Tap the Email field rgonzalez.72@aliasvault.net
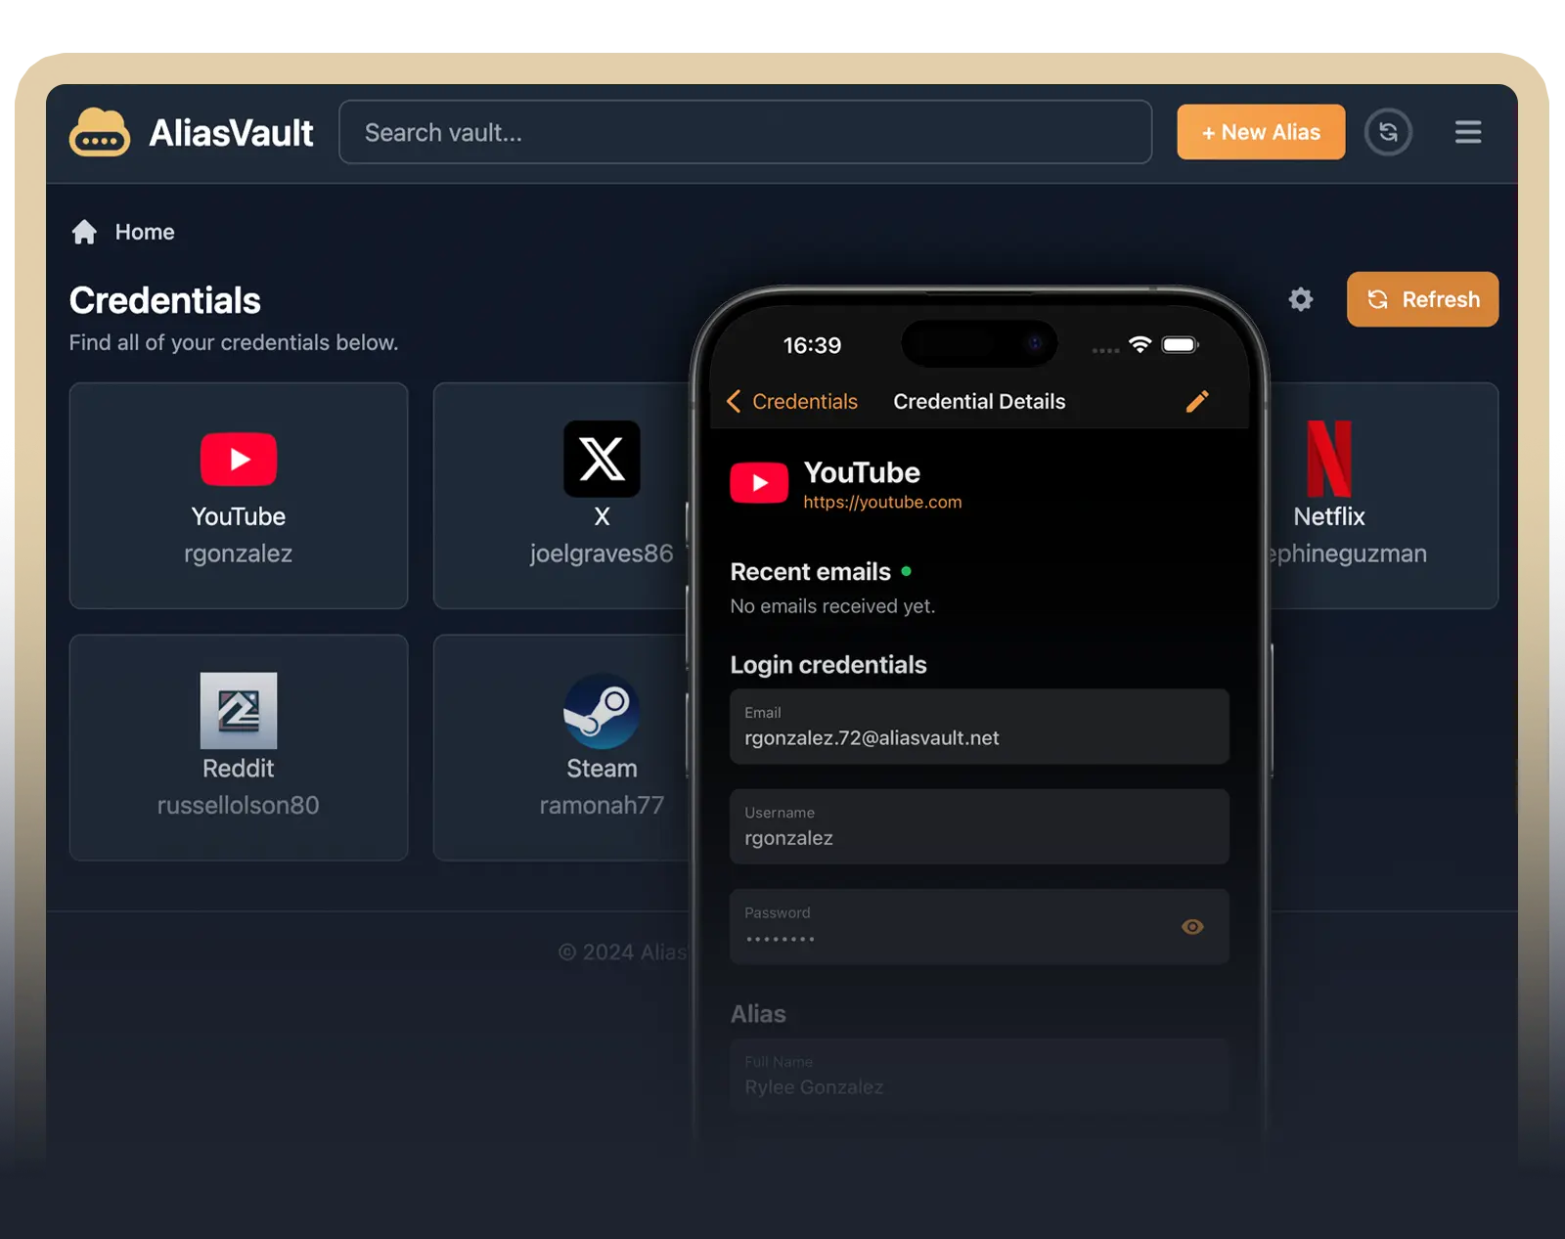 pos(979,727)
